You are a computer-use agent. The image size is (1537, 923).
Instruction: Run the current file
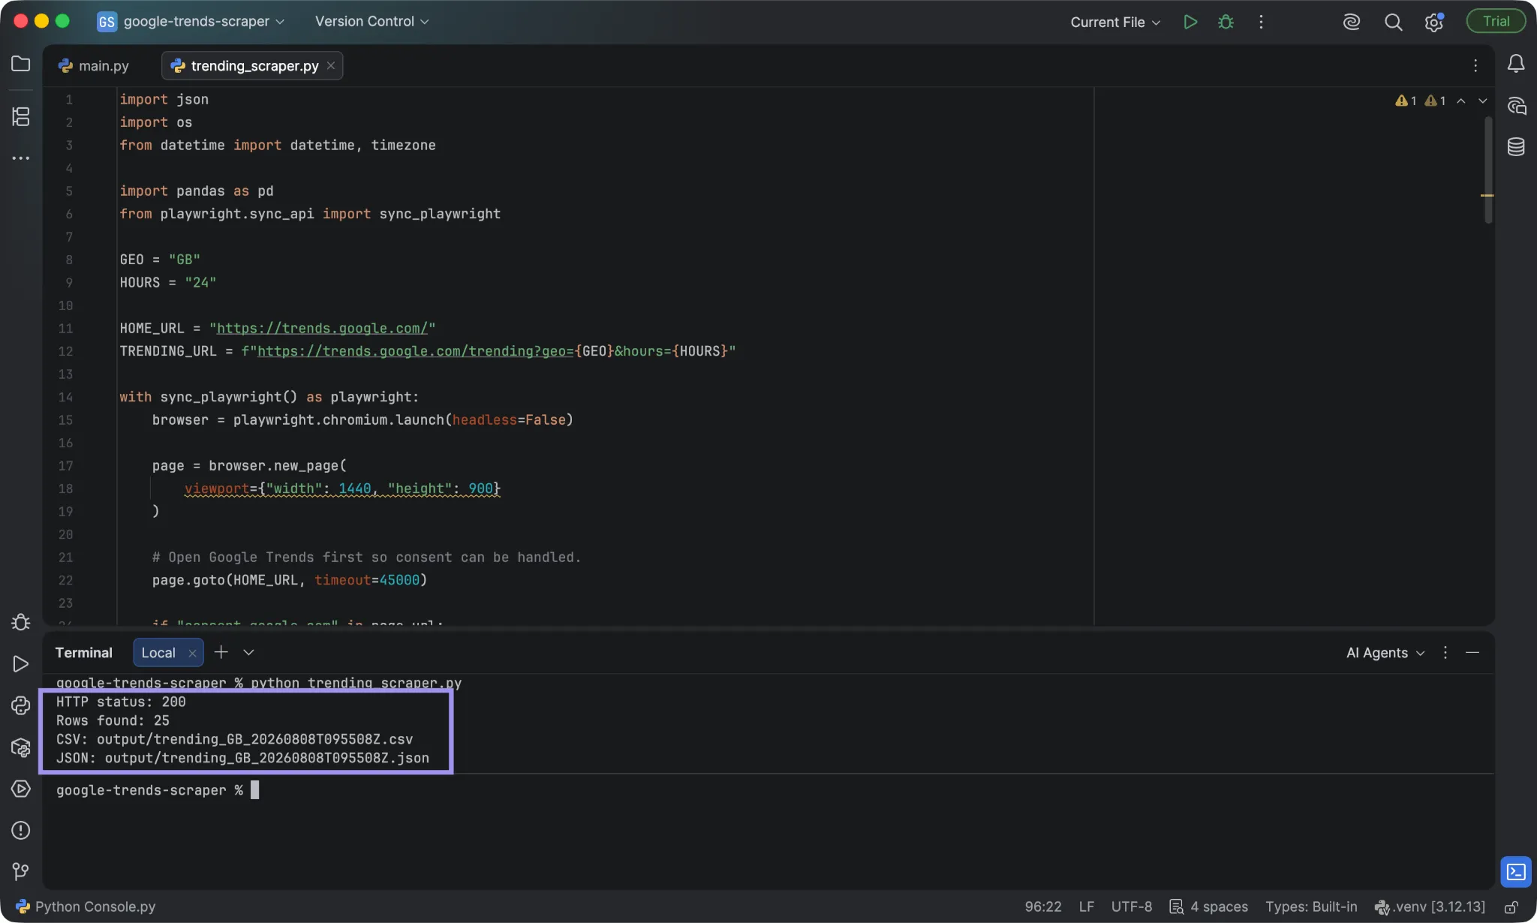click(x=1190, y=22)
